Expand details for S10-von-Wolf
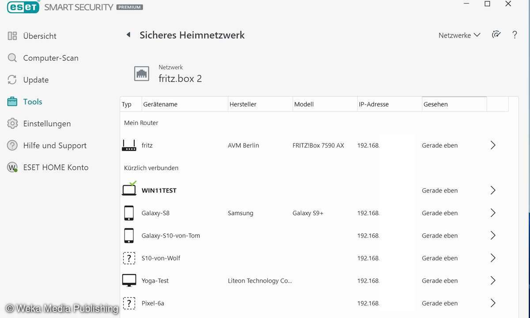This screenshot has width=530, height=318. tap(493, 258)
